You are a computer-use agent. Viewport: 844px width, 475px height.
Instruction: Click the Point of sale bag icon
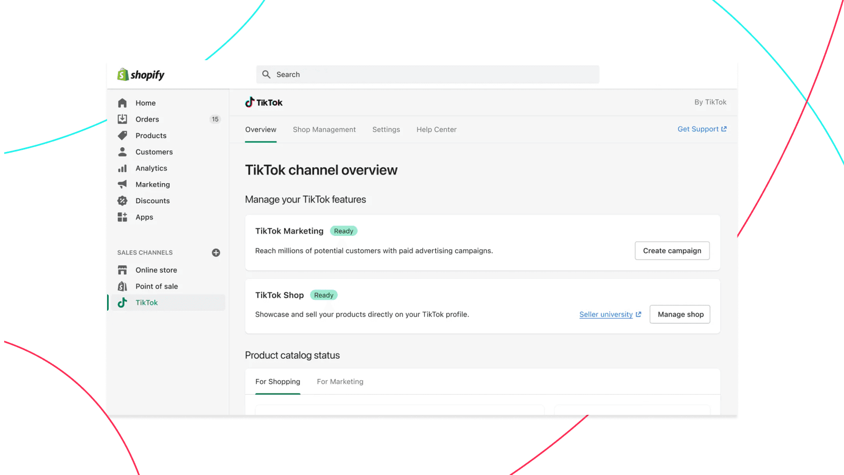122,286
